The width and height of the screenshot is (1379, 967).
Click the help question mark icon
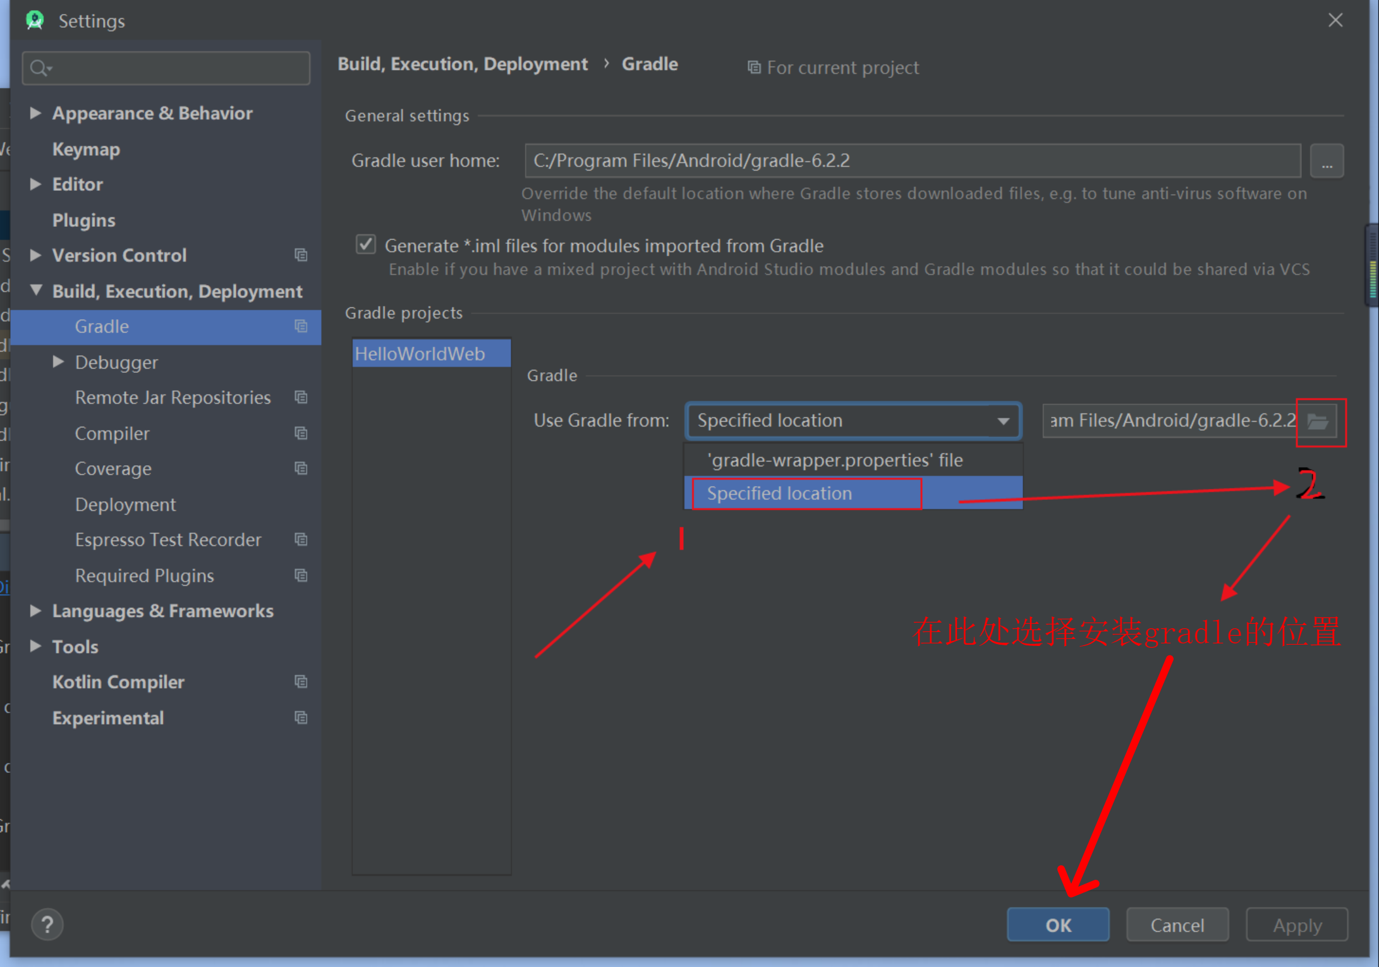[47, 924]
